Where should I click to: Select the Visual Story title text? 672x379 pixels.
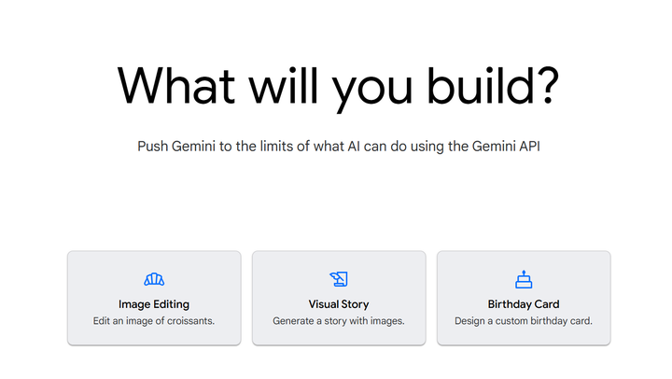[339, 304]
